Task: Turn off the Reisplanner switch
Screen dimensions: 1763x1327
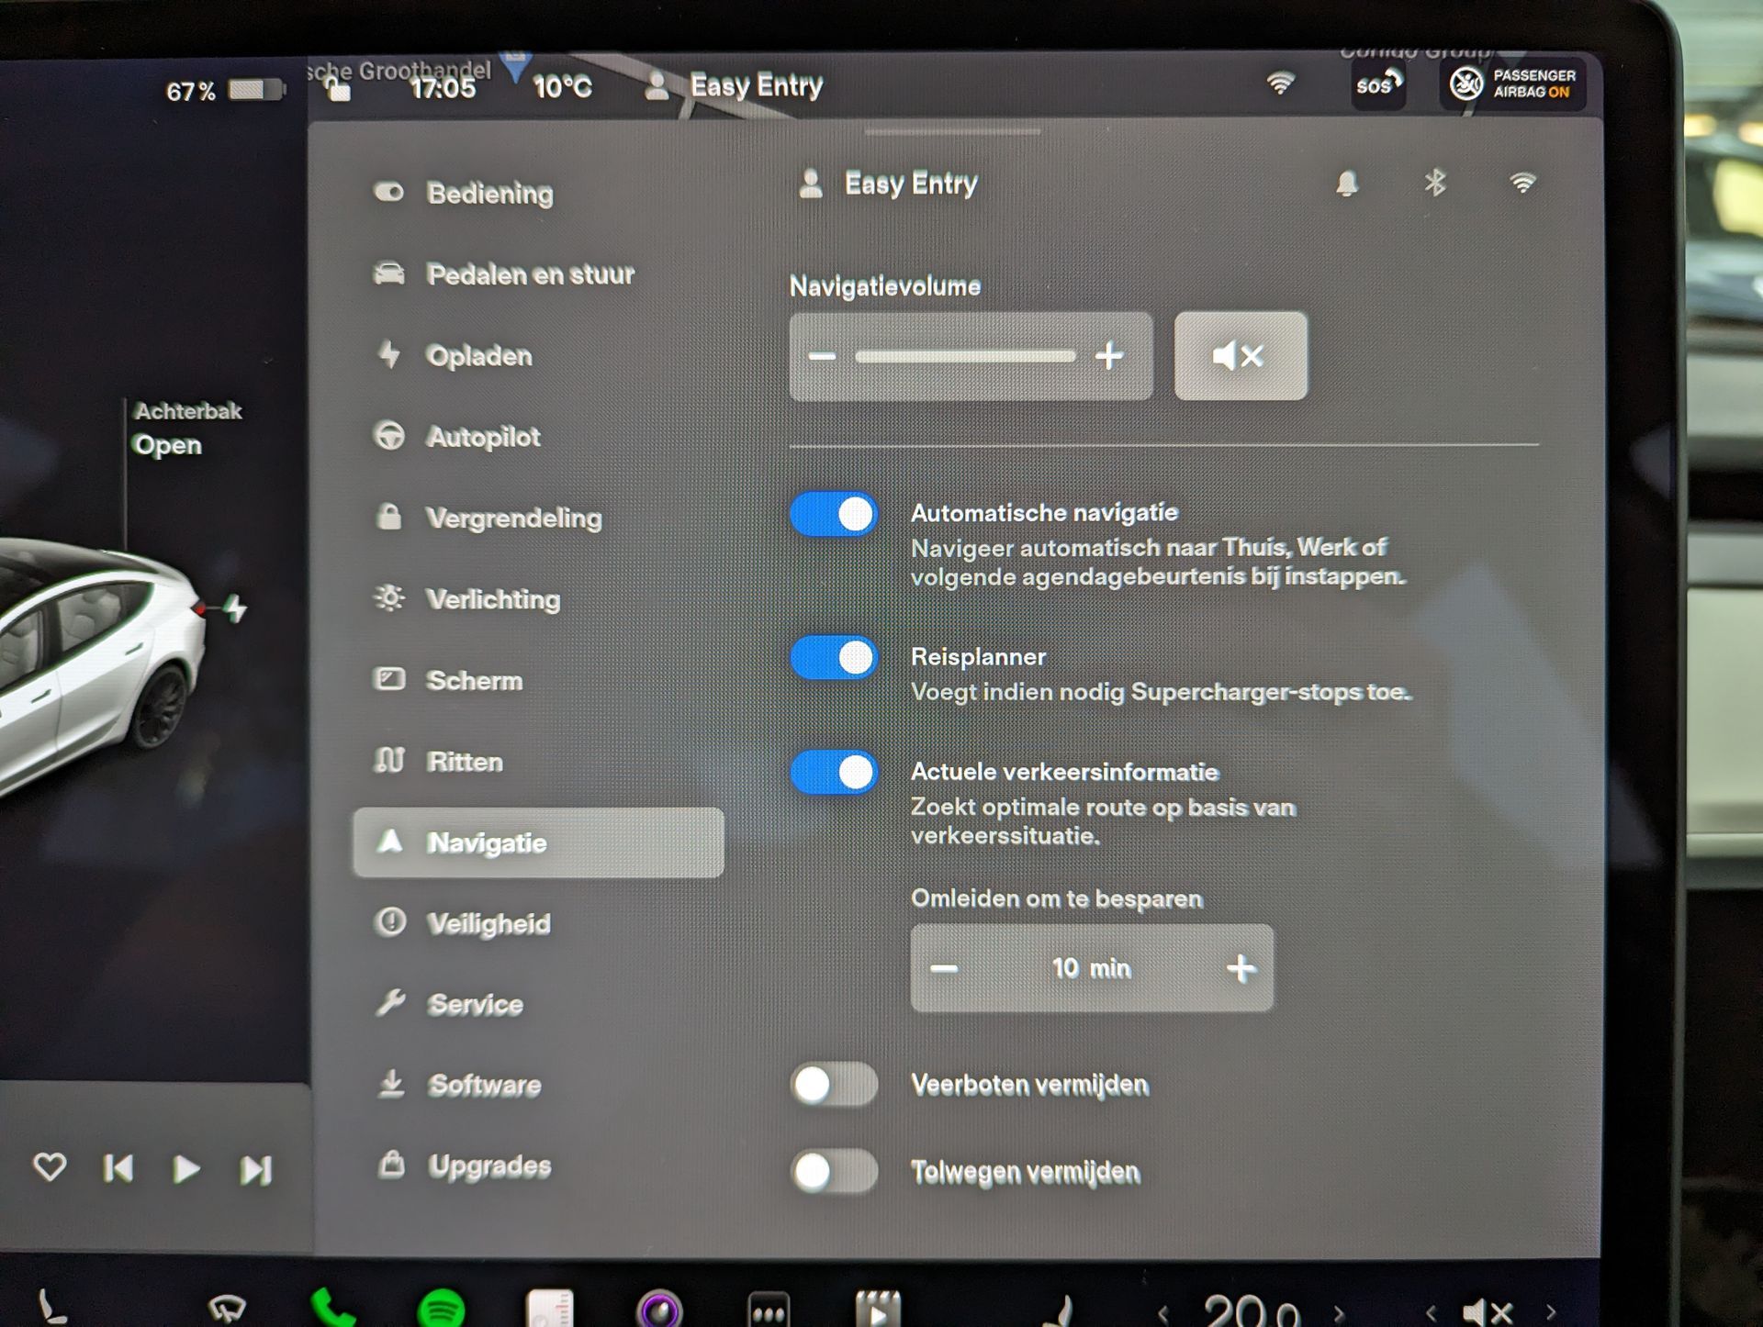Action: click(834, 658)
